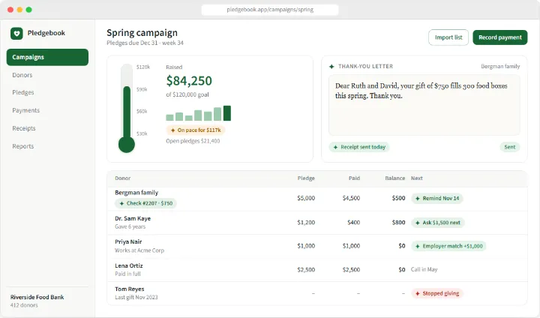Click the Ask $1,500 next chip

coord(438,223)
